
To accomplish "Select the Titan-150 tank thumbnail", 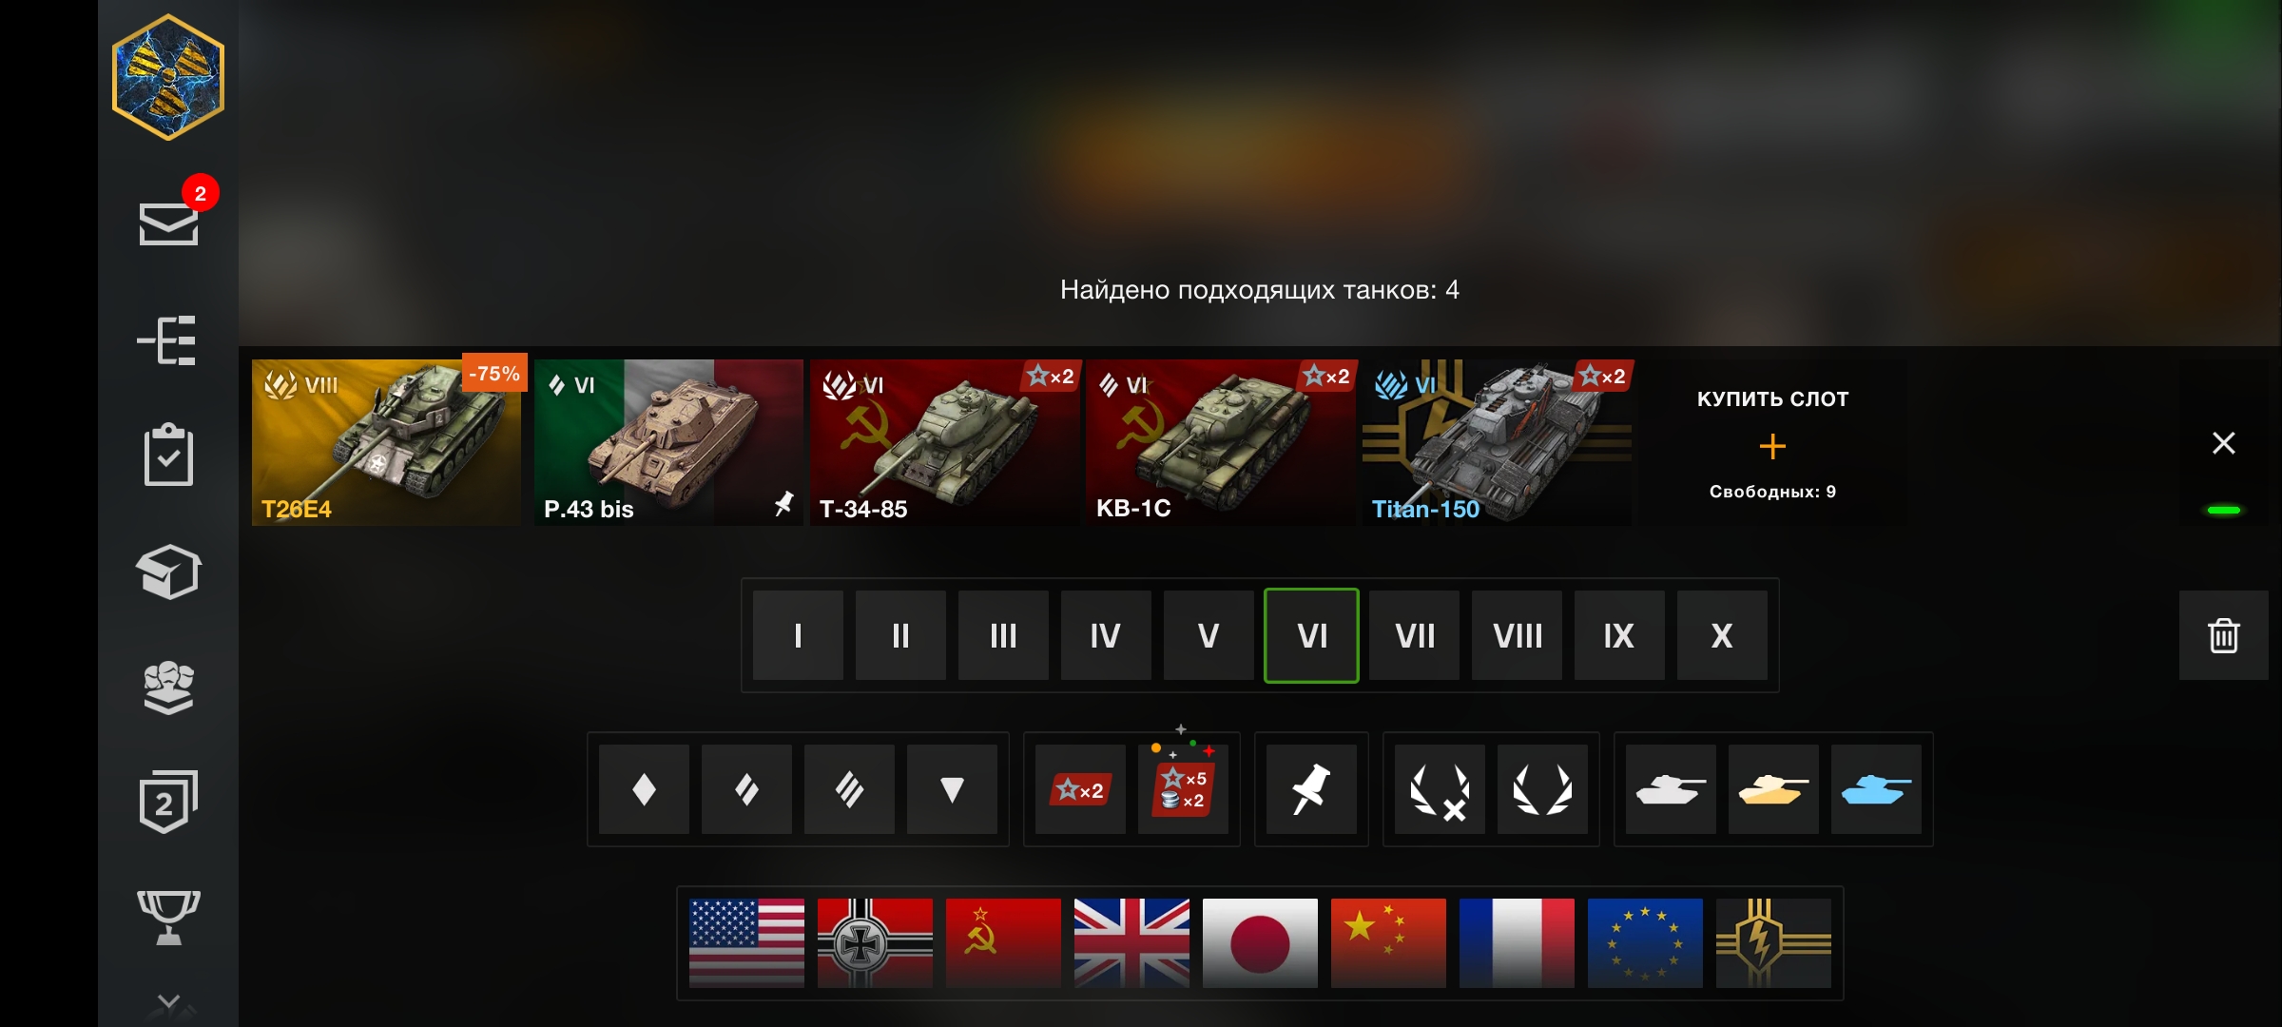I will click(x=1497, y=442).
